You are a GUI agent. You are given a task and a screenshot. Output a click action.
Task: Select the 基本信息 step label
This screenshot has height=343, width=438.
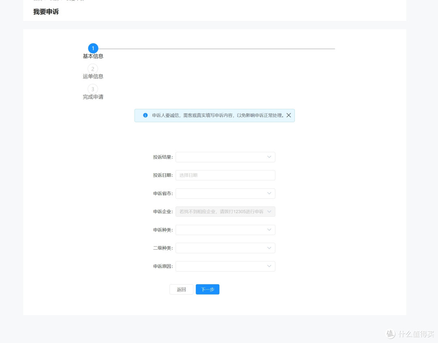pyautogui.click(x=93, y=56)
